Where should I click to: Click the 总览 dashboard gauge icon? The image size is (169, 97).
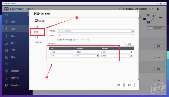click(6, 22)
